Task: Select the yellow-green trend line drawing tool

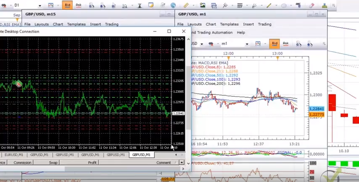Action: click(269, 5)
